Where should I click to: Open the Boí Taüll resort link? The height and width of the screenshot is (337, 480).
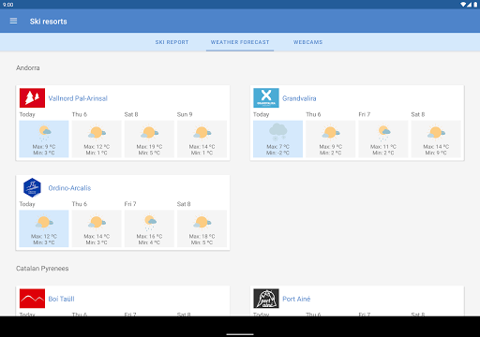click(61, 299)
